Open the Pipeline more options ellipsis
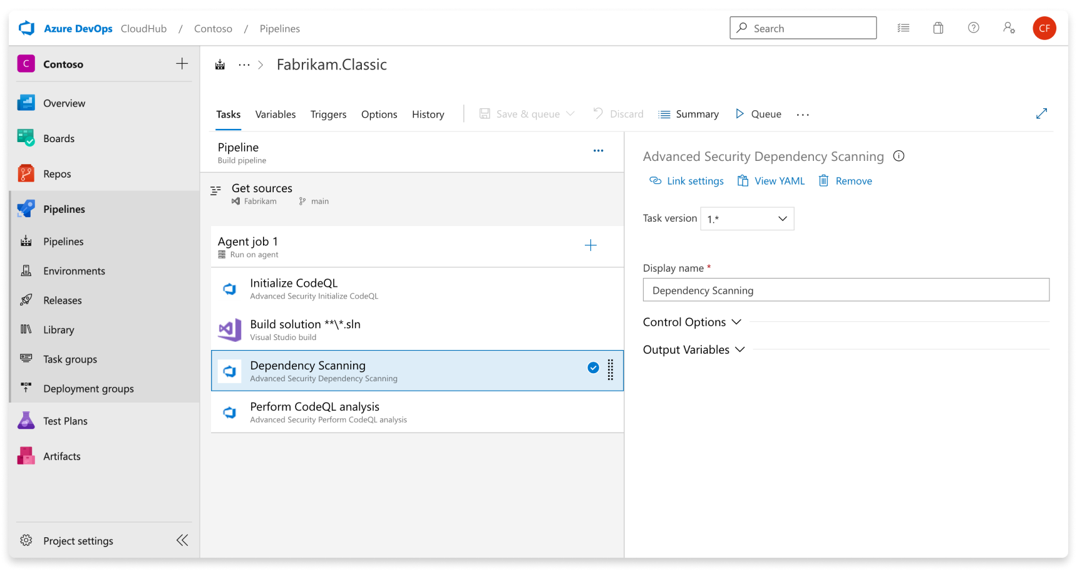1077x571 pixels. 598,150
